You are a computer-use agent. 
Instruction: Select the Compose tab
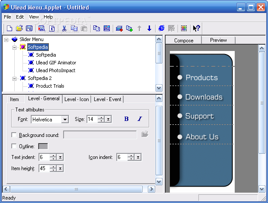pyautogui.click(x=184, y=40)
